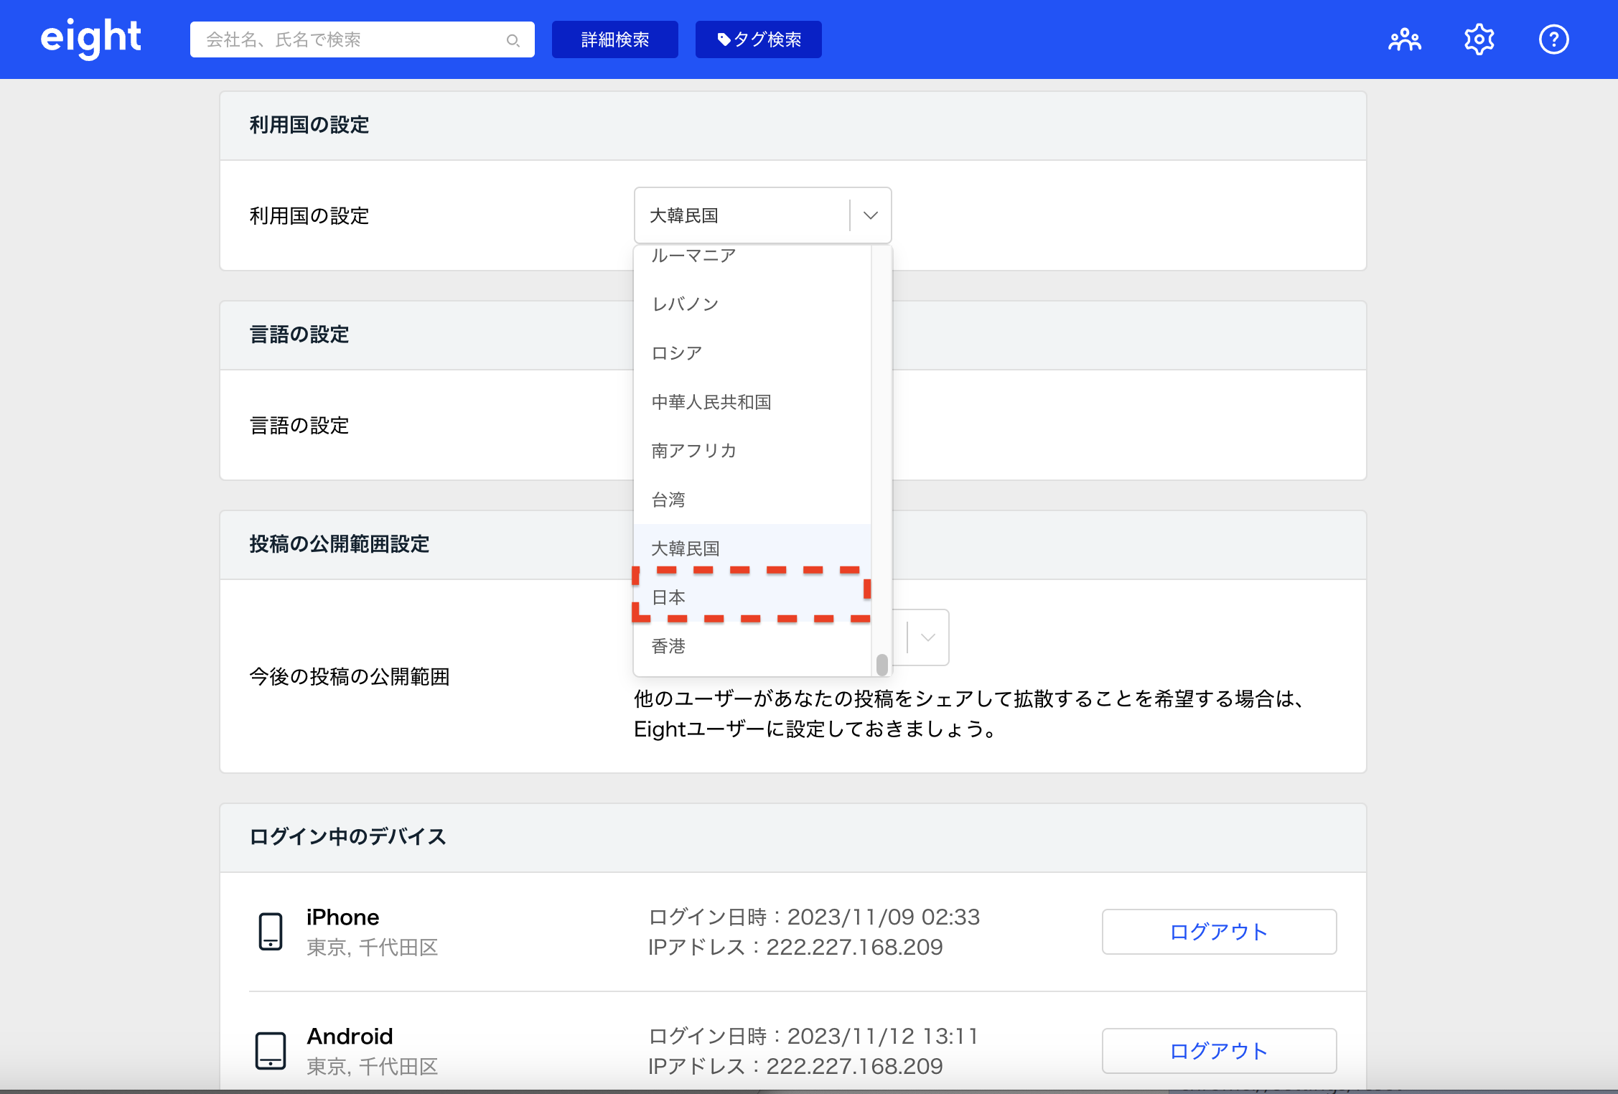
Task: Select 南アフリカ in the country list
Action: coord(752,451)
